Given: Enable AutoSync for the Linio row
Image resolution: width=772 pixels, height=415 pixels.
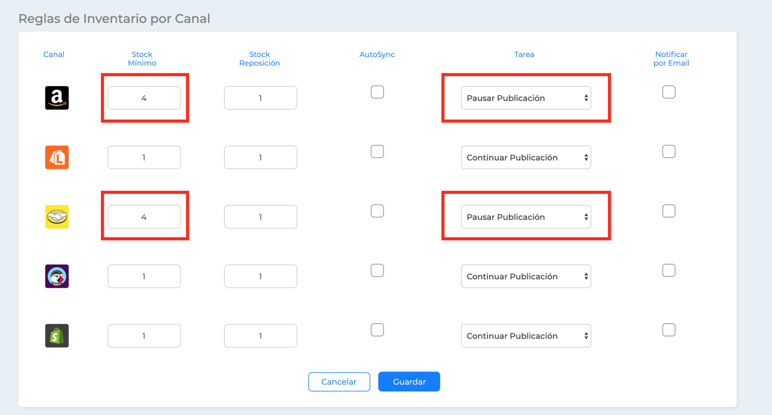Looking at the screenshot, I should point(377,152).
